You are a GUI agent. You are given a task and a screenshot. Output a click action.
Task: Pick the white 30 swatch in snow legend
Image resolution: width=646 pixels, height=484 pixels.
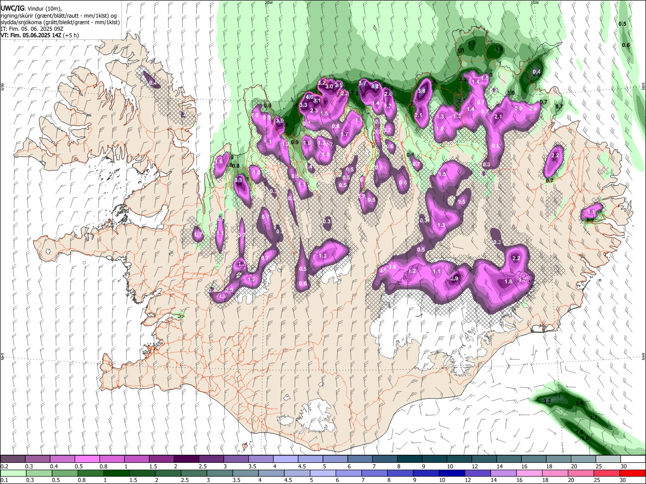point(633,459)
